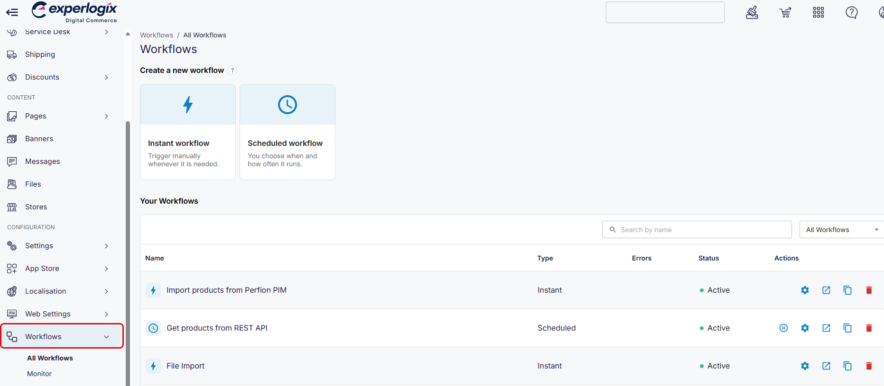
Task: Open the shopping cart icon in header
Action: pos(785,12)
